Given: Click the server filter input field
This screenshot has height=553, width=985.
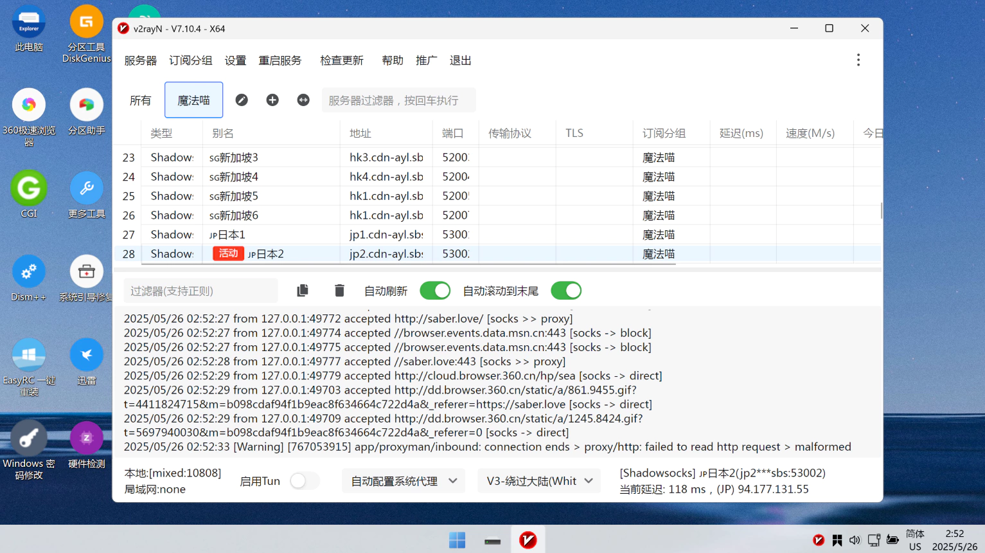Looking at the screenshot, I should (399, 100).
